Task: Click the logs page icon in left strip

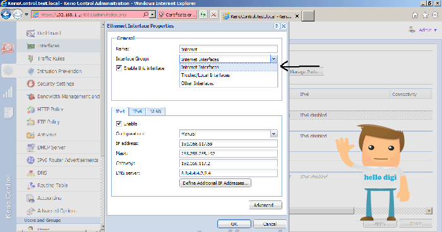Action: (x=8, y=113)
